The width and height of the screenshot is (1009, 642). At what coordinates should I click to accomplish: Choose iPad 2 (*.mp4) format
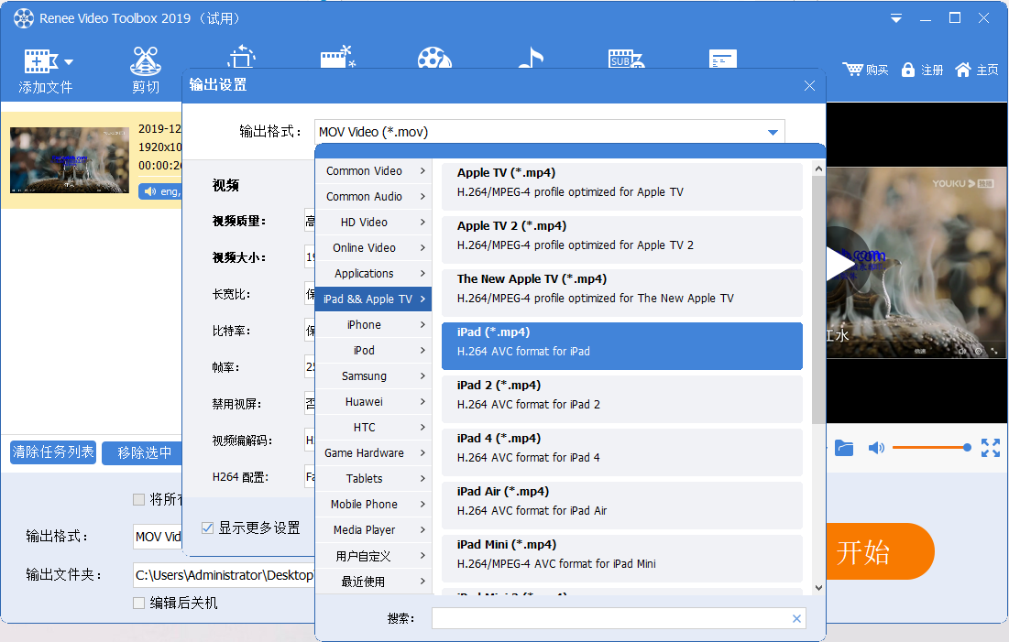coord(621,398)
